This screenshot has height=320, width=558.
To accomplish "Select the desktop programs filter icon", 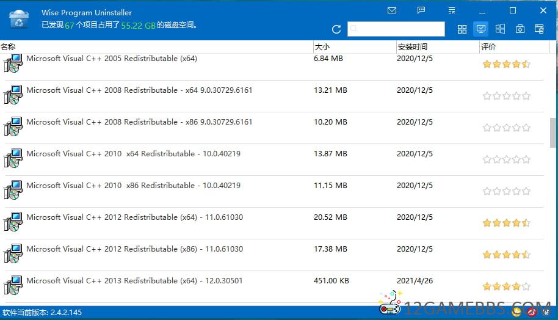I will click(481, 29).
